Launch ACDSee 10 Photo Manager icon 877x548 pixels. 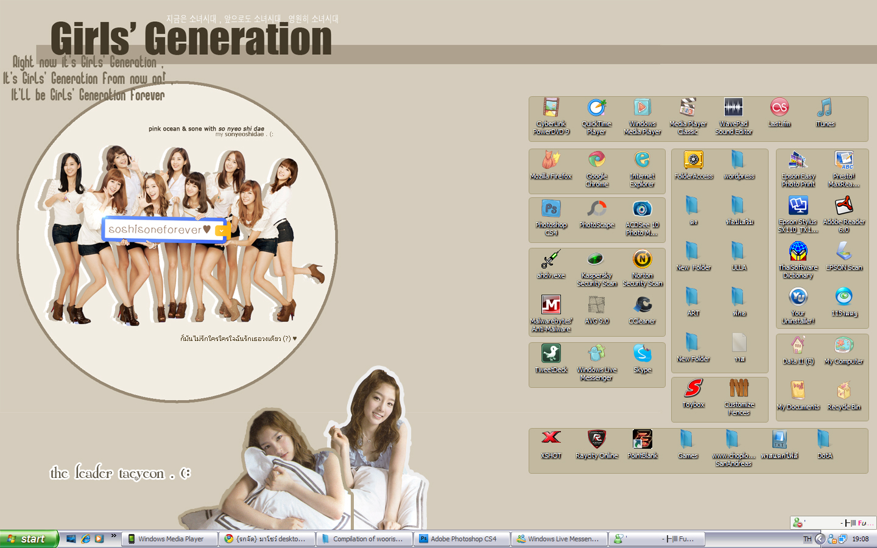coord(643,217)
